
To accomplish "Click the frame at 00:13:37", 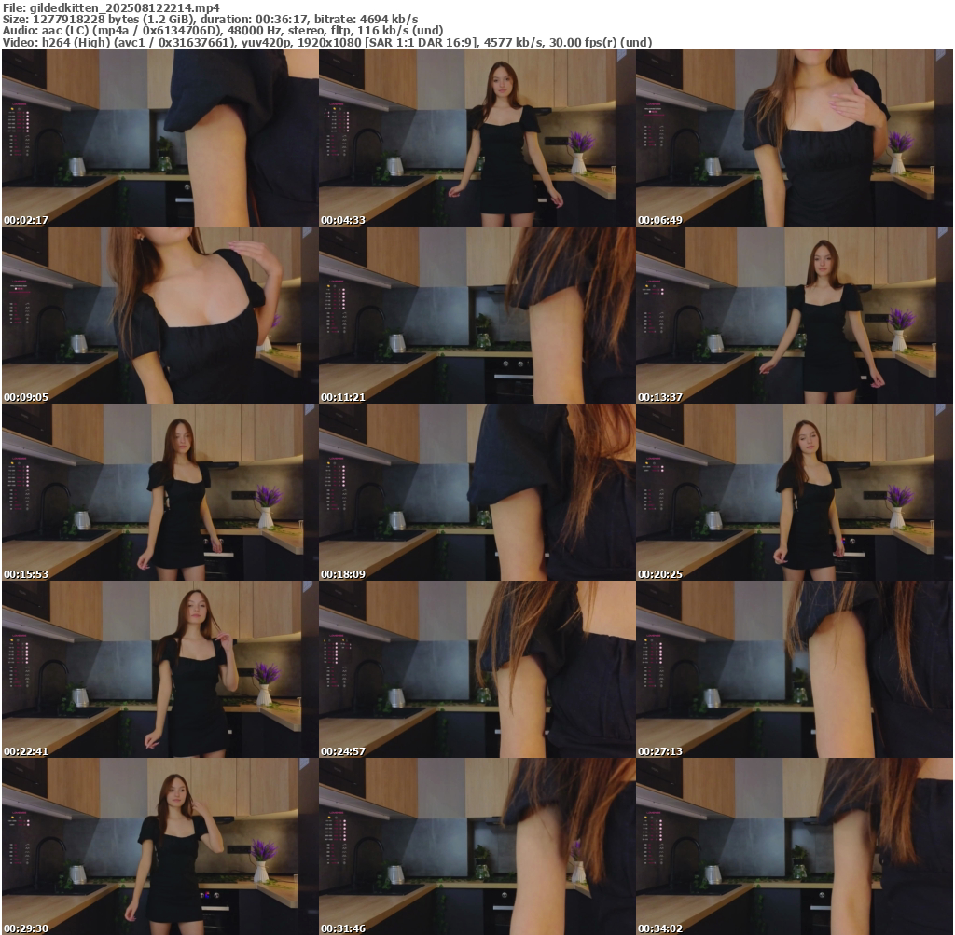I will pos(794,315).
